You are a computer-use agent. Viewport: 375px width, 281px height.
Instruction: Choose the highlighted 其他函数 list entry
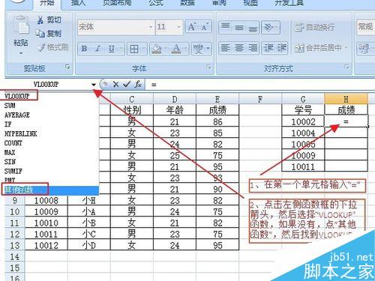click(x=50, y=190)
